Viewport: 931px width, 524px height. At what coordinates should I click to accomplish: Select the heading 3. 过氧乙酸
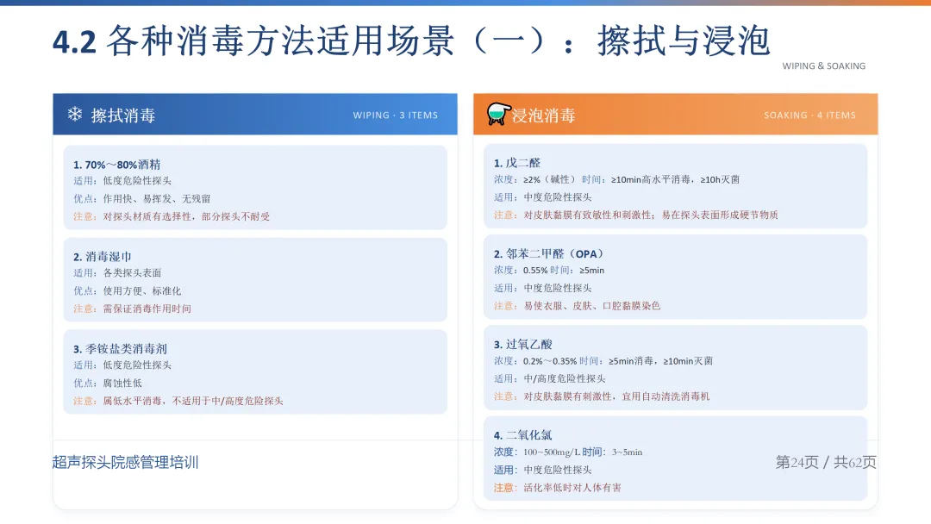(x=523, y=344)
